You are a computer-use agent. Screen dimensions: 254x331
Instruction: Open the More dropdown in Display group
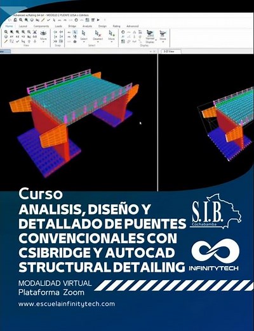pos(163,36)
